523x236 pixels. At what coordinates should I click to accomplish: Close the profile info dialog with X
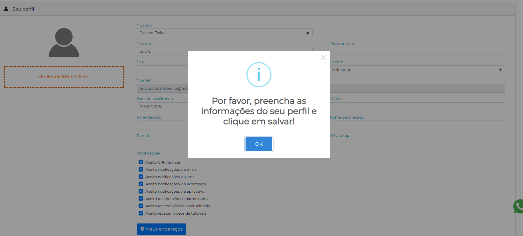(323, 58)
